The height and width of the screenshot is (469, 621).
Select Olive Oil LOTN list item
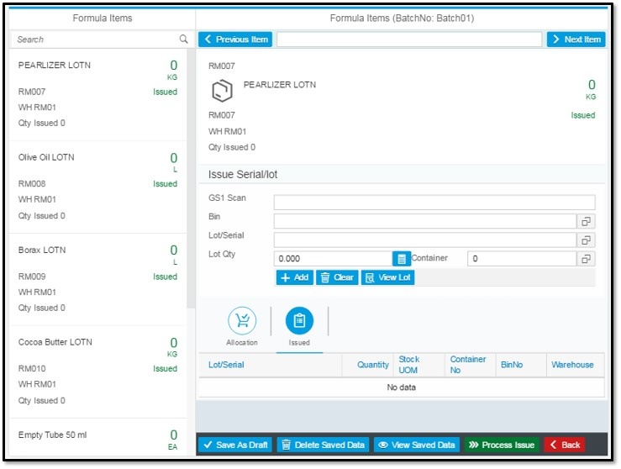[97, 187]
